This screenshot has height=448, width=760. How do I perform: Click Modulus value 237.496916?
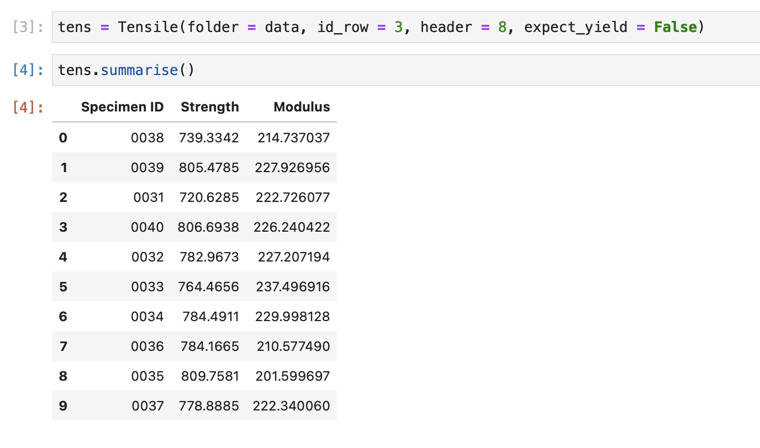click(293, 286)
